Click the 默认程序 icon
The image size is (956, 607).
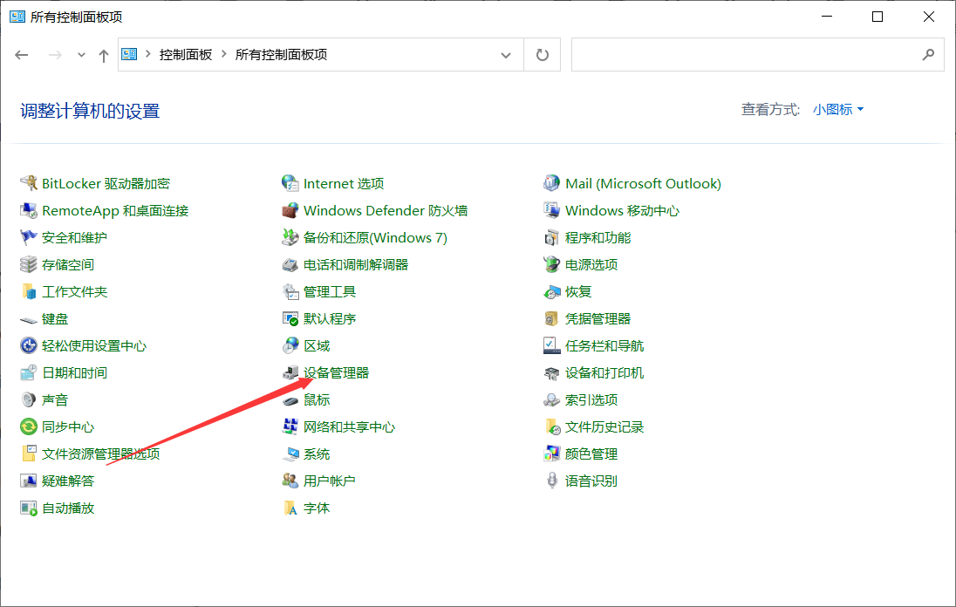(x=290, y=318)
